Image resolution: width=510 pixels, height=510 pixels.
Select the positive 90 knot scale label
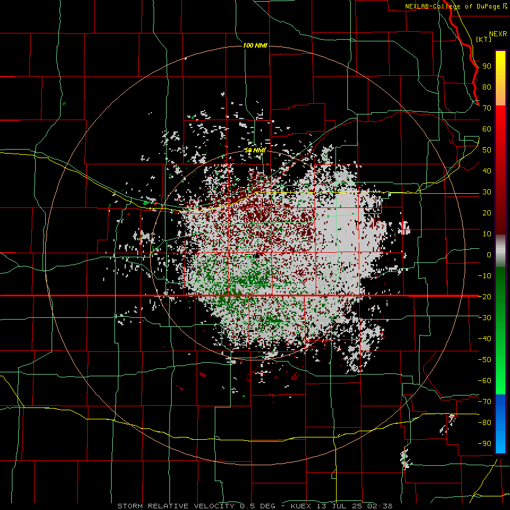pyautogui.click(x=487, y=66)
